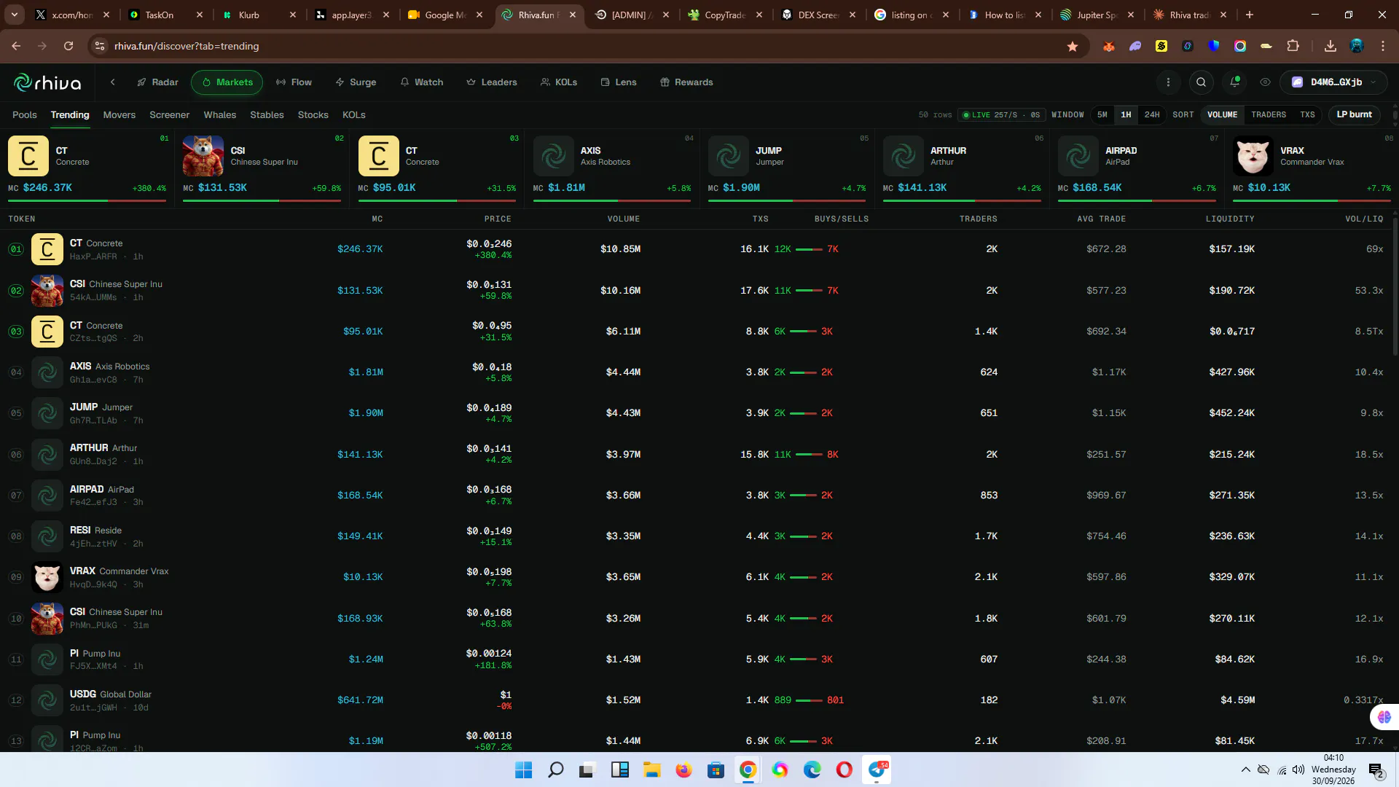The width and height of the screenshot is (1399, 787).
Task: Show hidden system tray icons
Action: pos(1245,770)
